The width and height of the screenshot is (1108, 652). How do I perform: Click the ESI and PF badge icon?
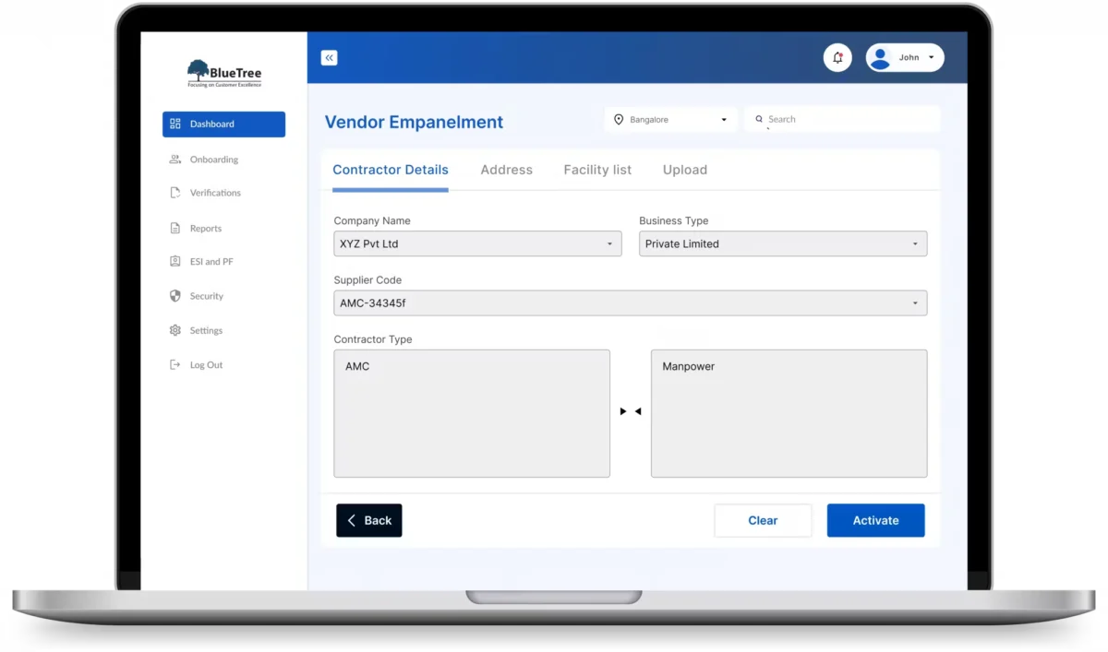coord(175,262)
